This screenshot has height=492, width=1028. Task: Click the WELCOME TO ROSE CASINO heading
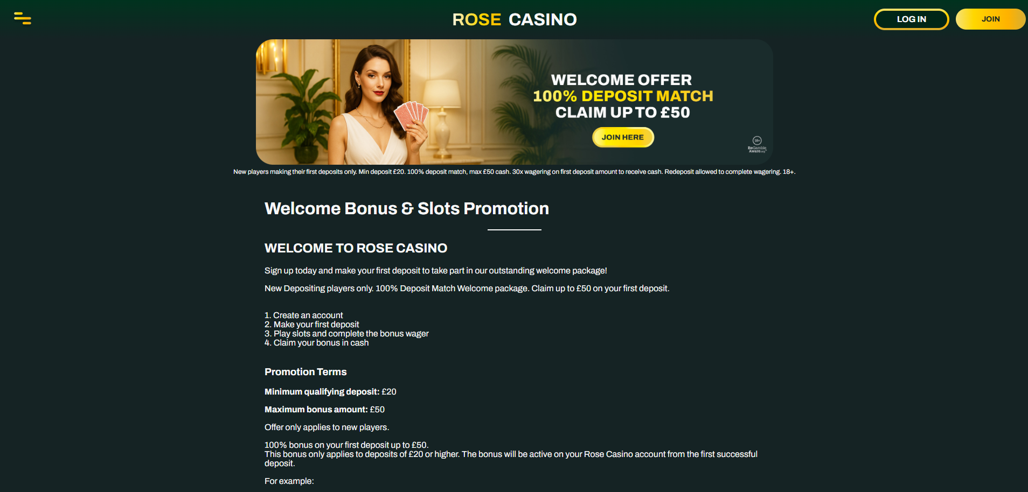click(x=356, y=248)
